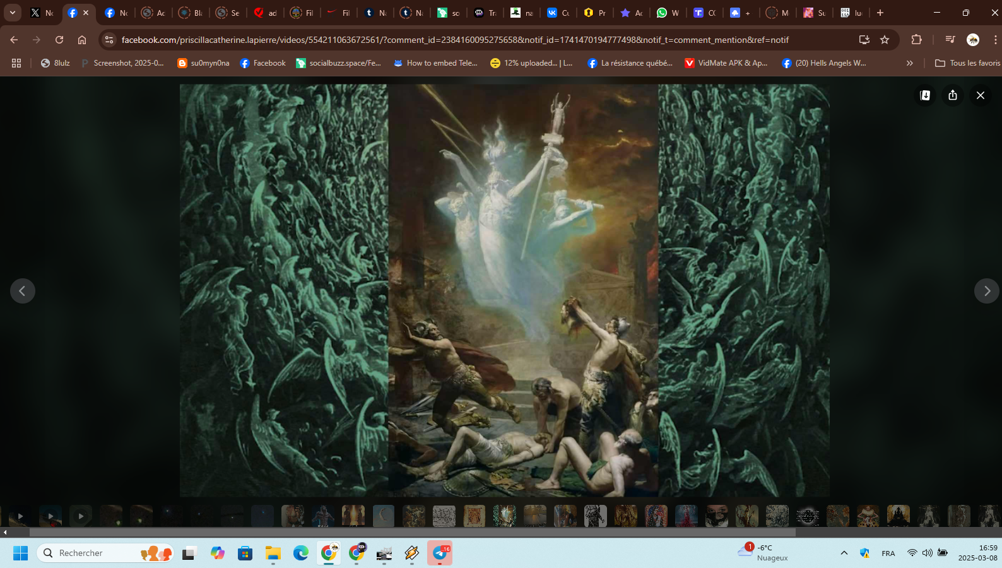Click the scrollbar left arrow
This screenshot has height=568, width=1002.
5,533
